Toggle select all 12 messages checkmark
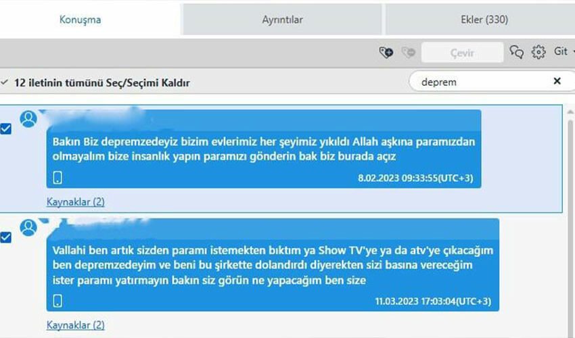This screenshot has width=575, height=338. pyautogui.click(x=5, y=82)
